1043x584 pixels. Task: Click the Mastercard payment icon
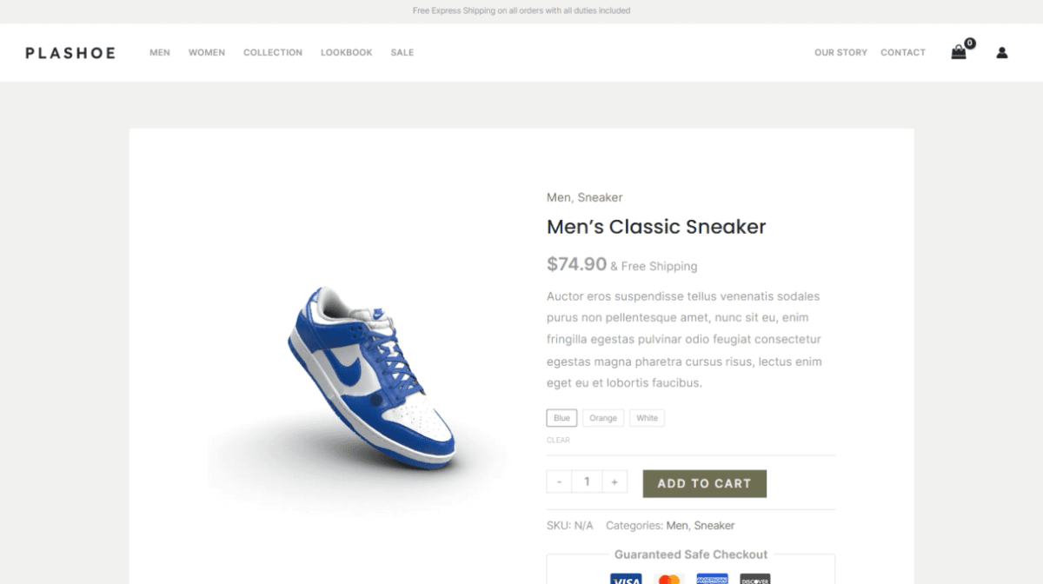click(x=668, y=579)
